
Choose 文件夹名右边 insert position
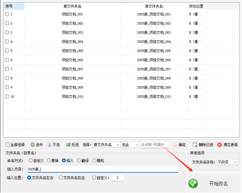(61, 178)
